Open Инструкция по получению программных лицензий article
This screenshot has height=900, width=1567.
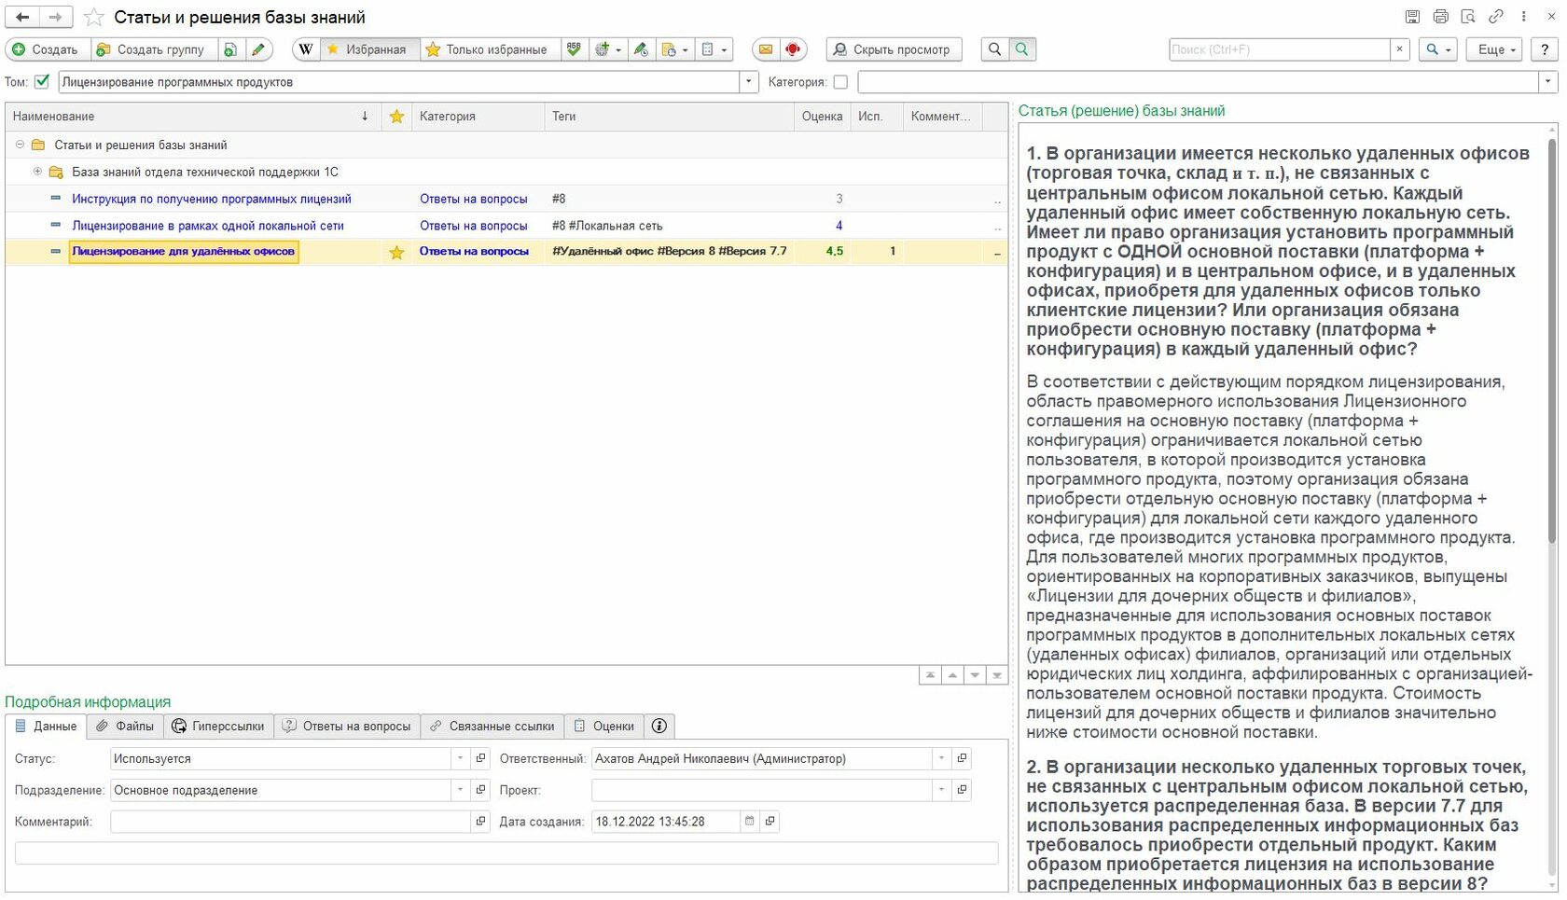(212, 199)
